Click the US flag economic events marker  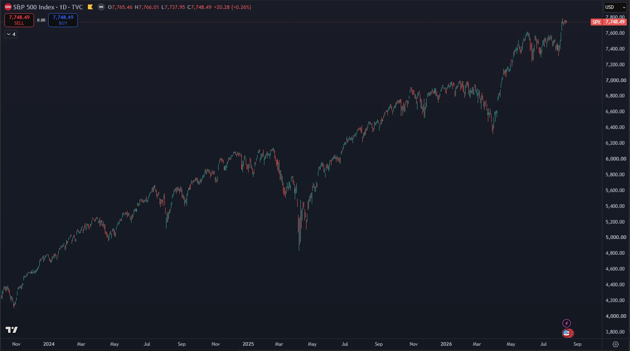click(x=567, y=333)
